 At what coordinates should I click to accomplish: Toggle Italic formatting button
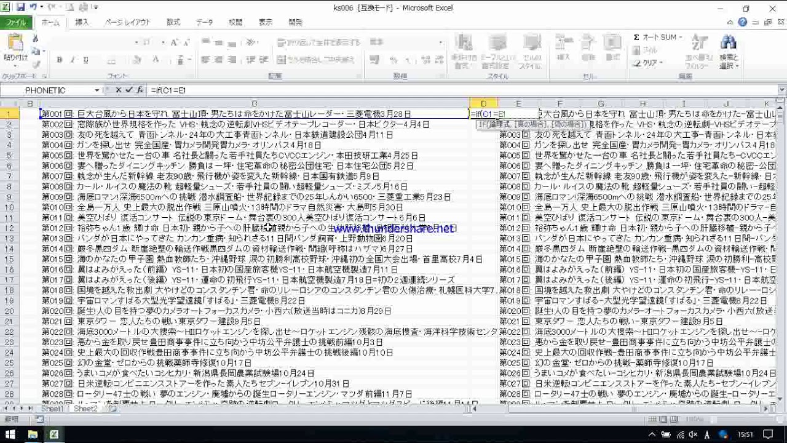point(73,60)
